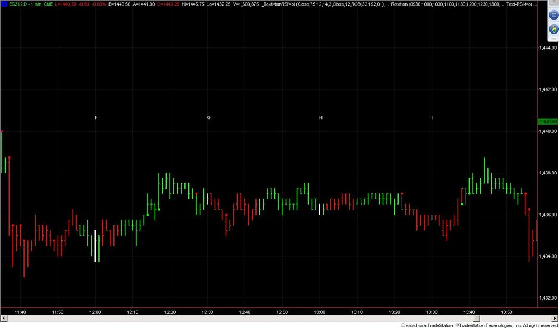Image resolution: width=559 pixels, height=328 pixels.
Task: Click the 12:40 time axis label
Action: tap(245, 312)
